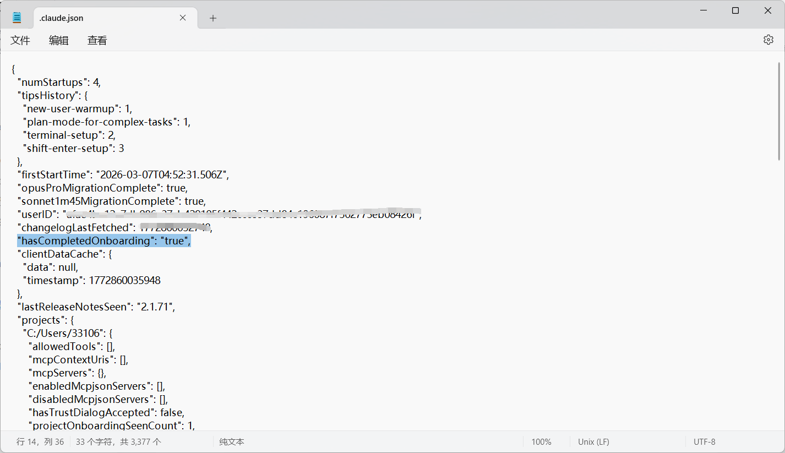785x453 pixels.
Task: Click the "data": null line
Action: 51,267
